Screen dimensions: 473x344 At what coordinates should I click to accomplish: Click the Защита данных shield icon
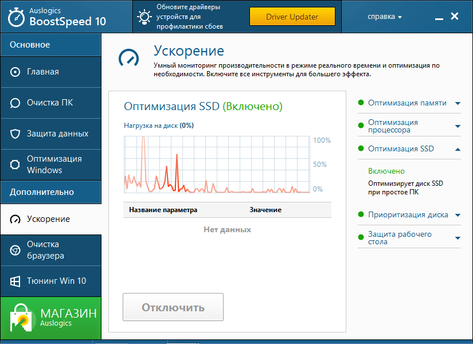click(x=15, y=134)
